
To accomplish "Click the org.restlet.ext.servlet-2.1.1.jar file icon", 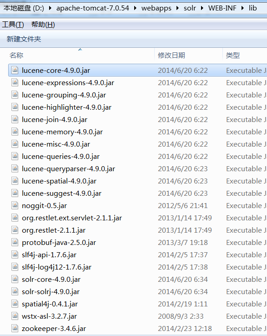I will click(15, 218).
